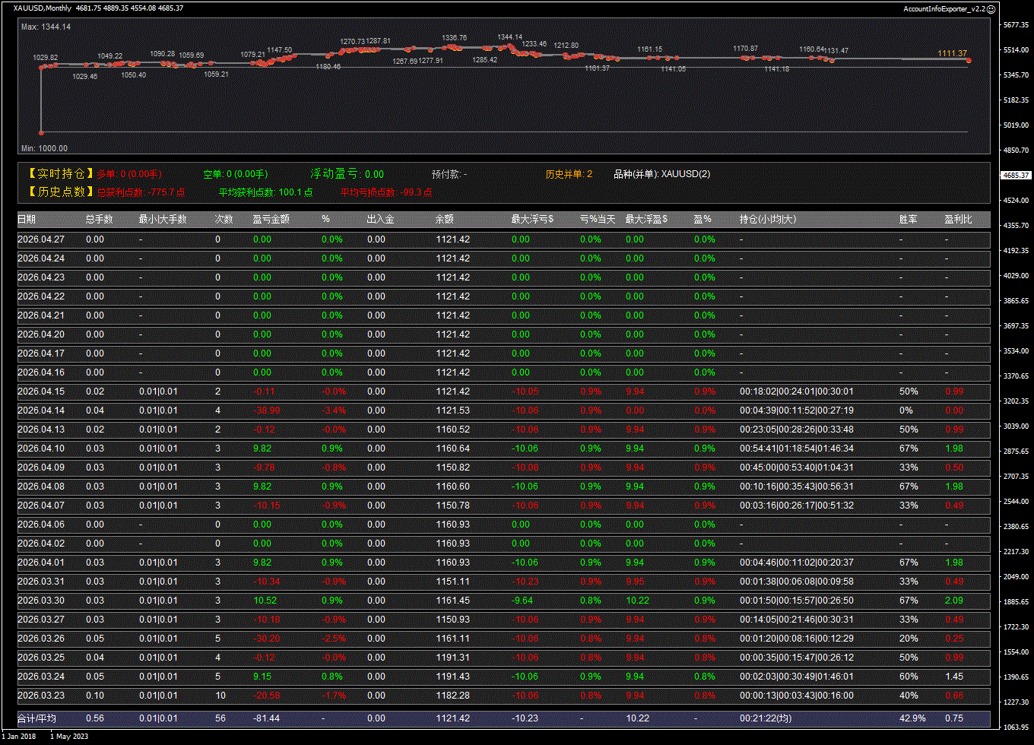Click the 盈利比 column header
This screenshot has width=1034, height=745.
pyautogui.click(x=958, y=220)
